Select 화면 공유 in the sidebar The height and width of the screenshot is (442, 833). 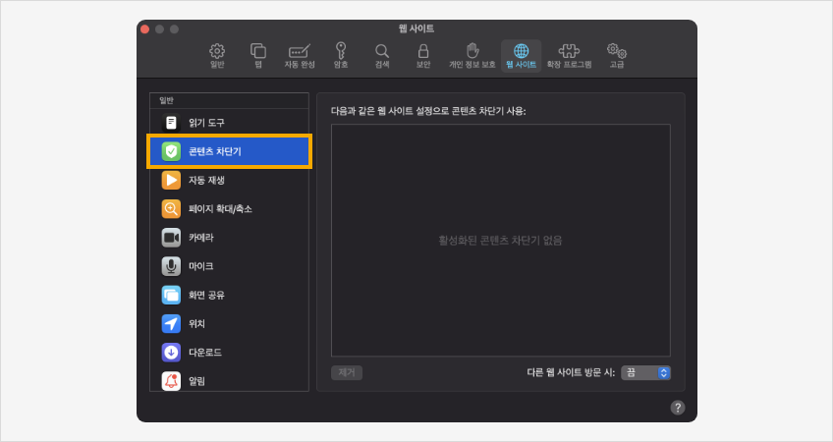tap(228, 295)
